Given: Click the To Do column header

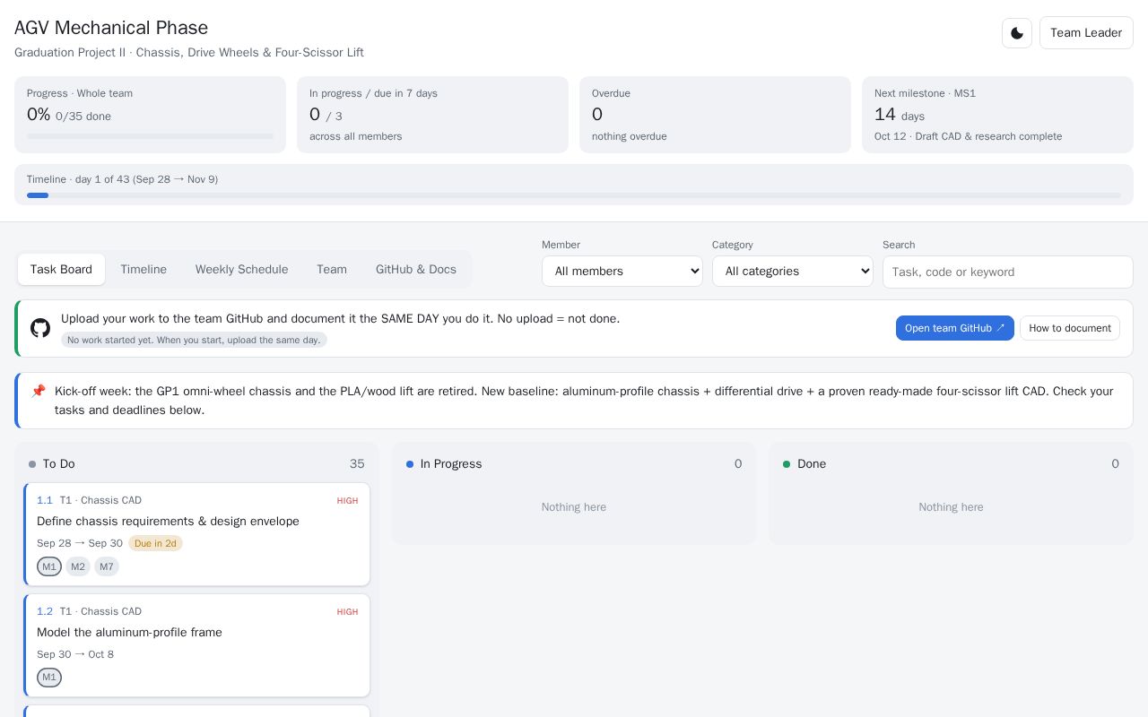Looking at the screenshot, I should 196,463.
